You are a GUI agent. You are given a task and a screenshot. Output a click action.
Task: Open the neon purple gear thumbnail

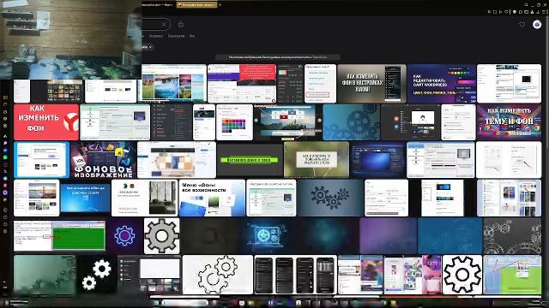click(124, 236)
